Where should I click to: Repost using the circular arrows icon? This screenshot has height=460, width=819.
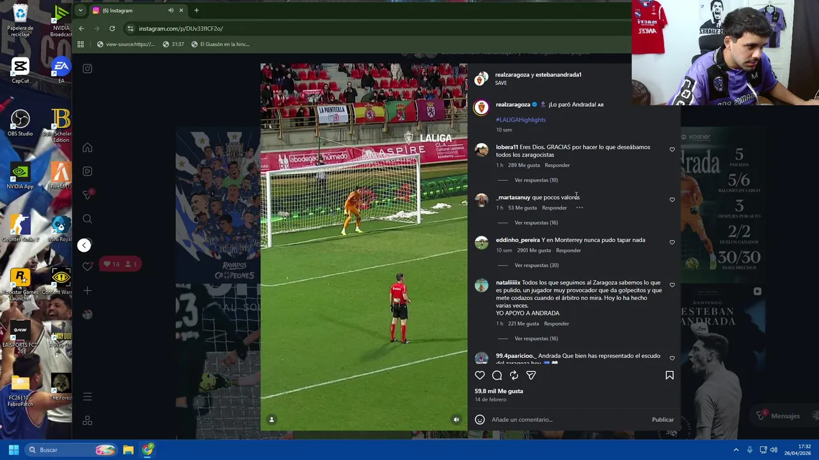[514, 375]
